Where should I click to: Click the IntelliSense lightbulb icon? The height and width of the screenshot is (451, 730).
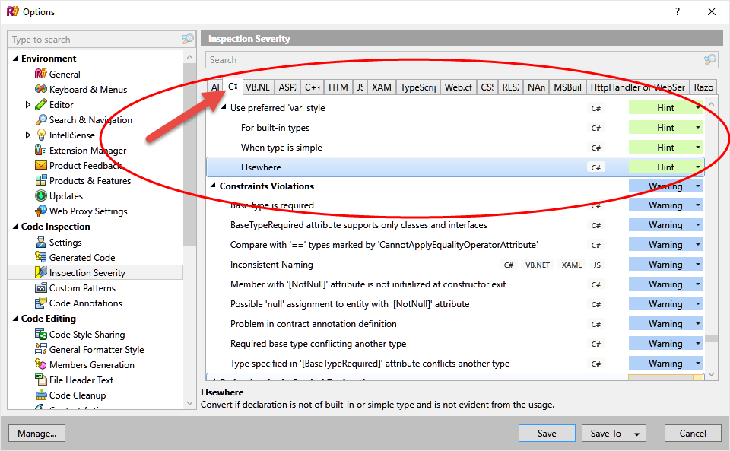[x=41, y=135]
